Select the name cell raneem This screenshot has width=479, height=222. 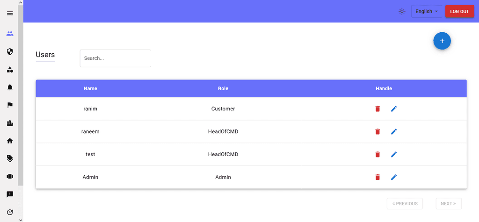coord(90,132)
